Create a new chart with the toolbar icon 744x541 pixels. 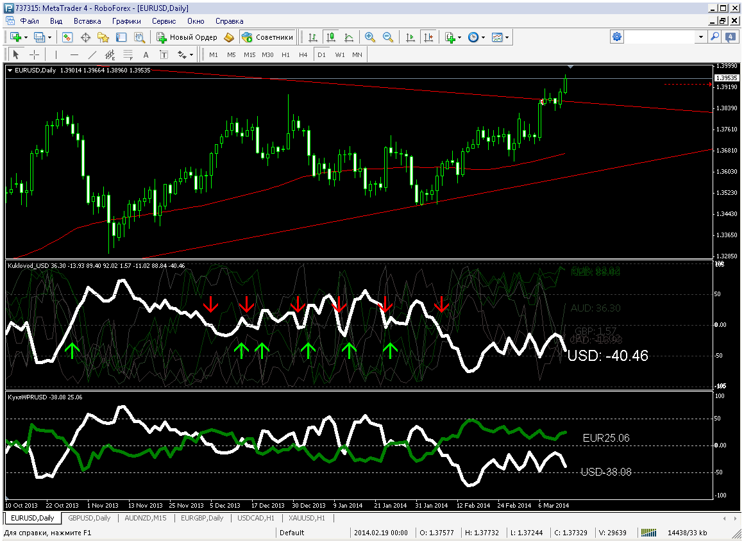(x=15, y=37)
